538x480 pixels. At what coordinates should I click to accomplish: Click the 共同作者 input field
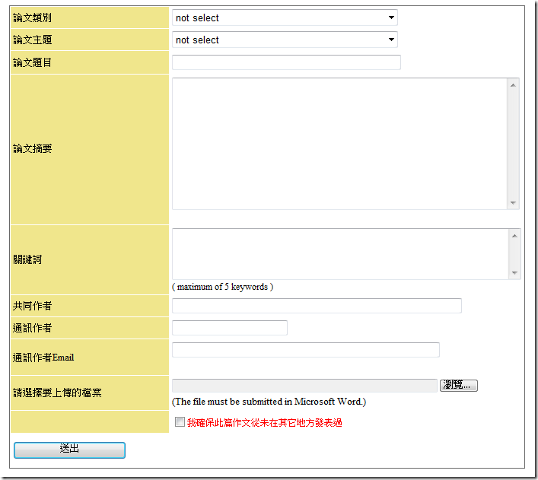(x=317, y=306)
